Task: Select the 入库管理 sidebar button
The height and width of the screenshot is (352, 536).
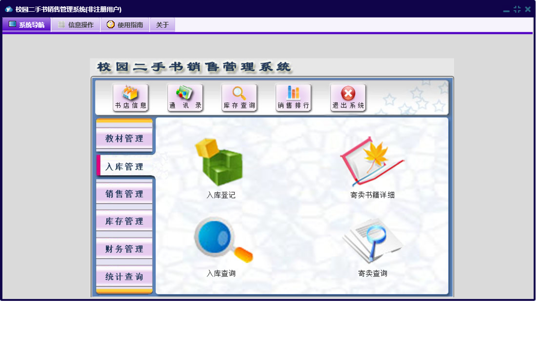Action: [125, 167]
